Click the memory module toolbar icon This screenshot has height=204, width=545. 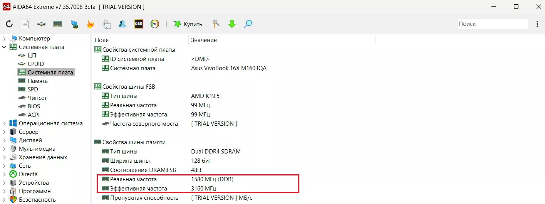(57, 24)
